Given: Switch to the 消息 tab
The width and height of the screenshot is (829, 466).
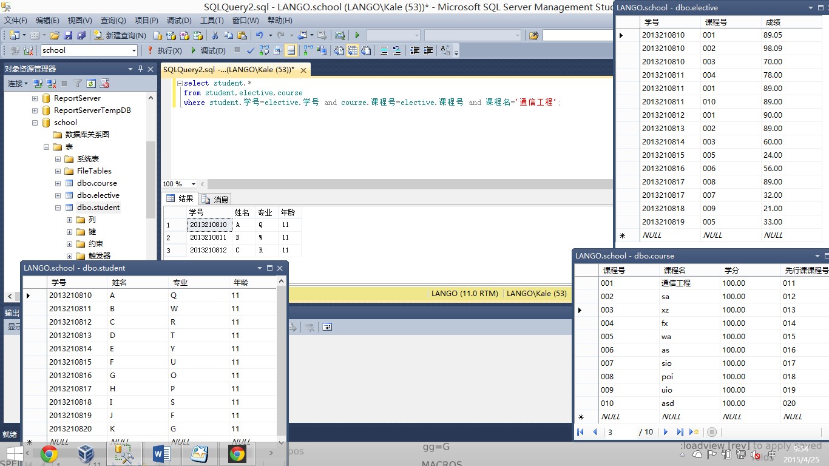Looking at the screenshot, I should pyautogui.click(x=215, y=199).
